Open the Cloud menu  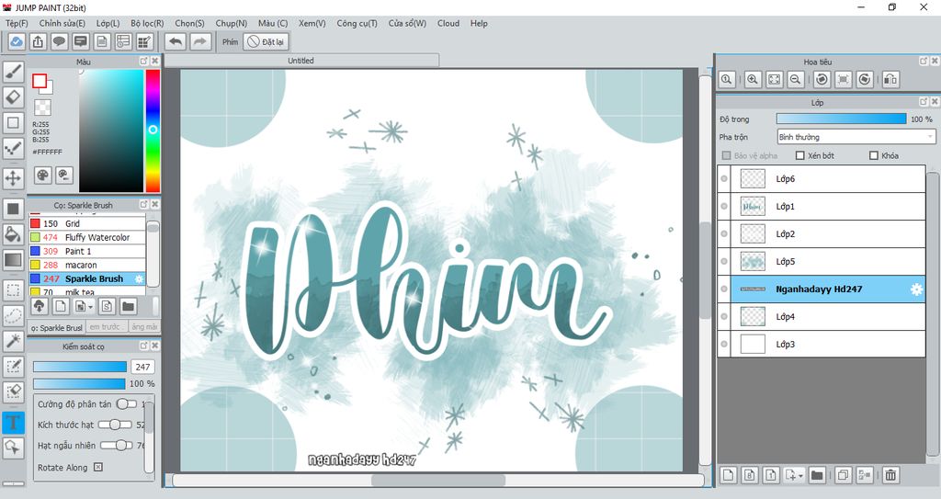448,23
